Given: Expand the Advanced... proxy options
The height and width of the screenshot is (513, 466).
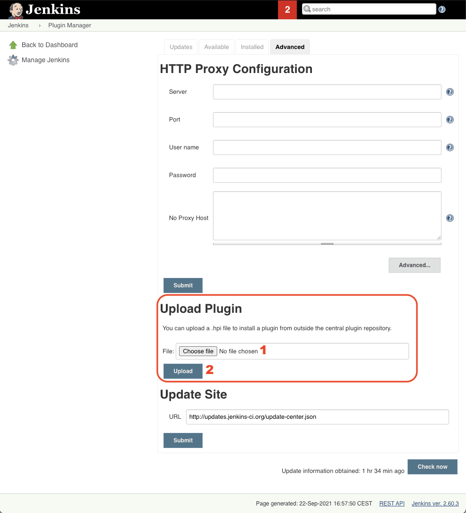Looking at the screenshot, I should coord(414,265).
